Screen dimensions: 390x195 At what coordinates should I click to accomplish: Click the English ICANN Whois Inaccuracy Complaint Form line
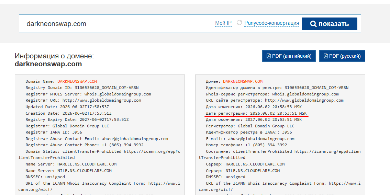[x=99, y=186]
